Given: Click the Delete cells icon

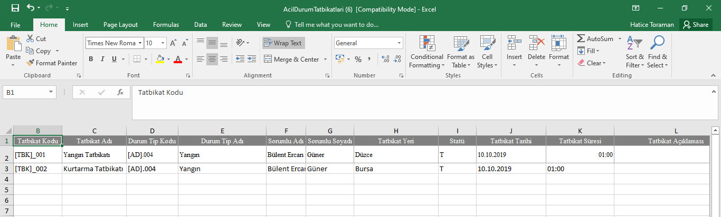Looking at the screenshot, I should pyautogui.click(x=536, y=44).
